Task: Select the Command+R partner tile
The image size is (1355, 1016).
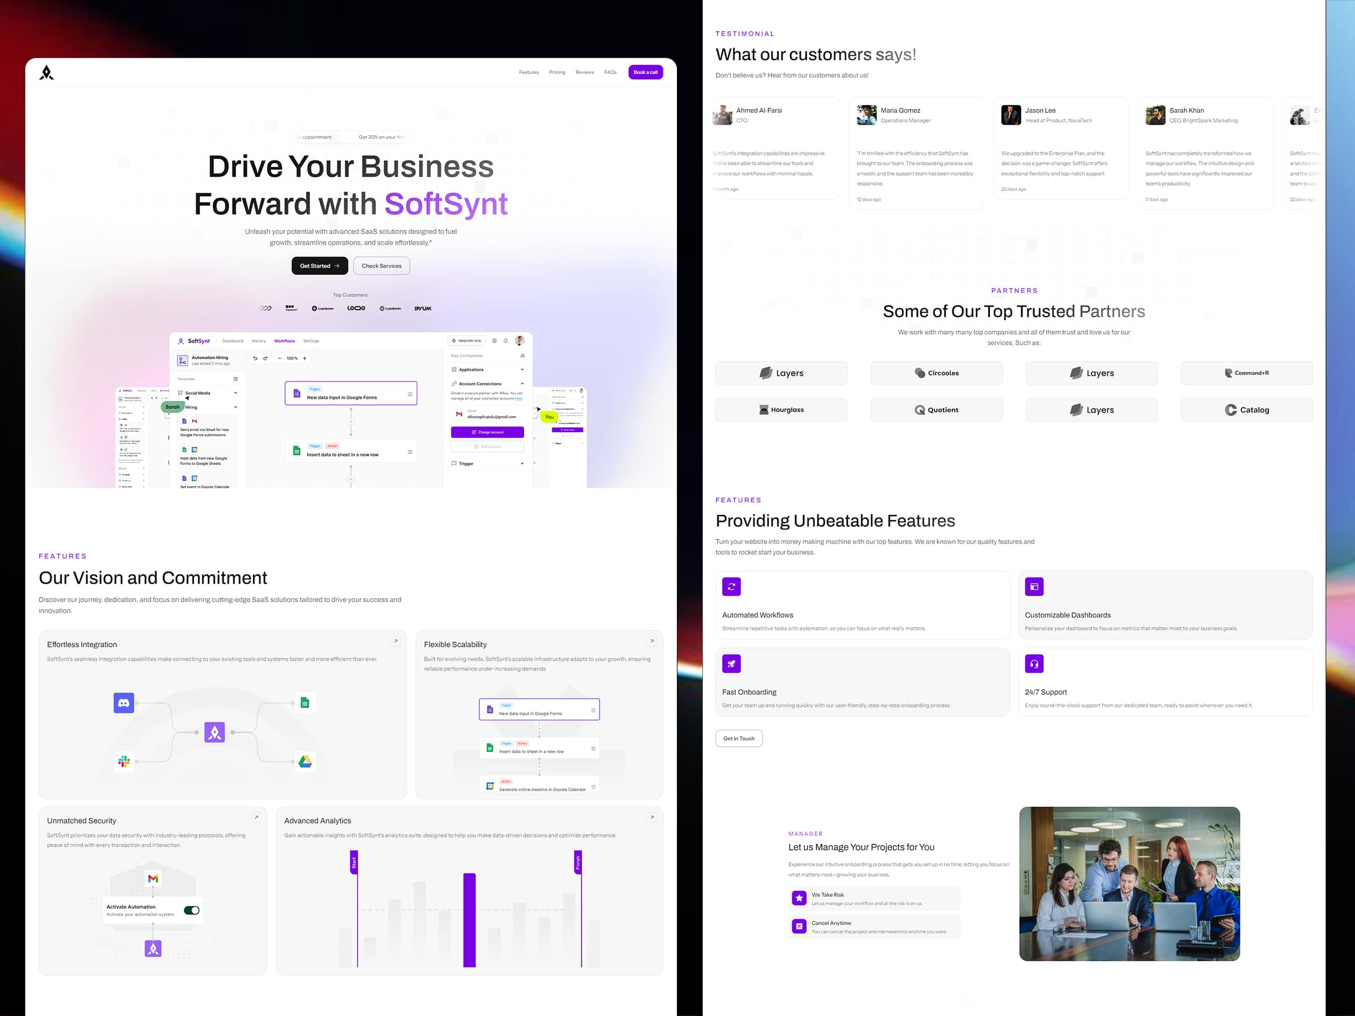Action: tap(1247, 373)
